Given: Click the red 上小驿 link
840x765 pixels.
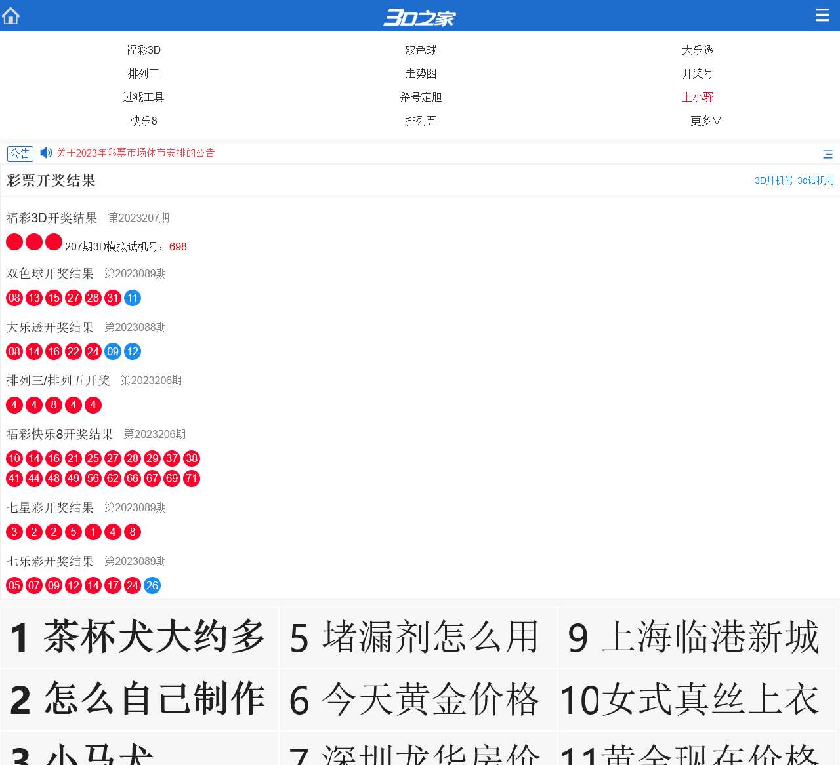Looking at the screenshot, I should coord(698,97).
